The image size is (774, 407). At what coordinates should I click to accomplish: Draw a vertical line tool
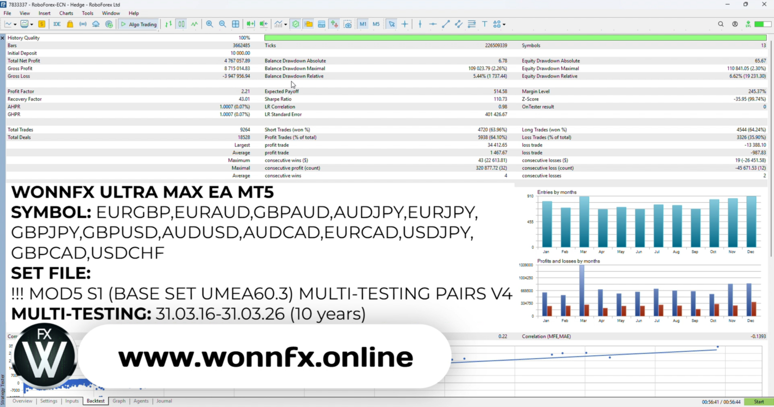pyautogui.click(x=420, y=24)
